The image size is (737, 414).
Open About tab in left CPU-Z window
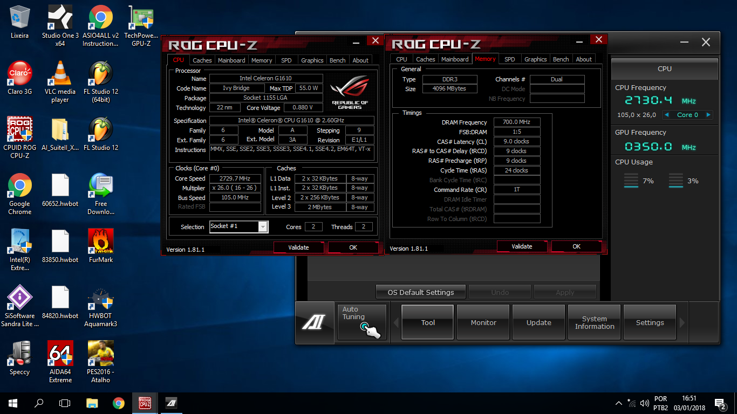point(360,60)
